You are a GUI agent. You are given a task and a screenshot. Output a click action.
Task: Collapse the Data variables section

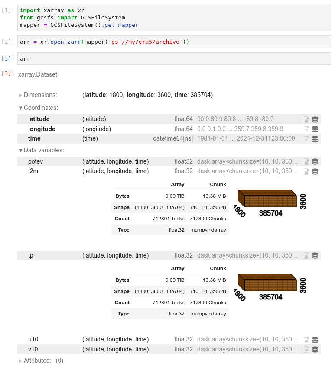(42, 150)
